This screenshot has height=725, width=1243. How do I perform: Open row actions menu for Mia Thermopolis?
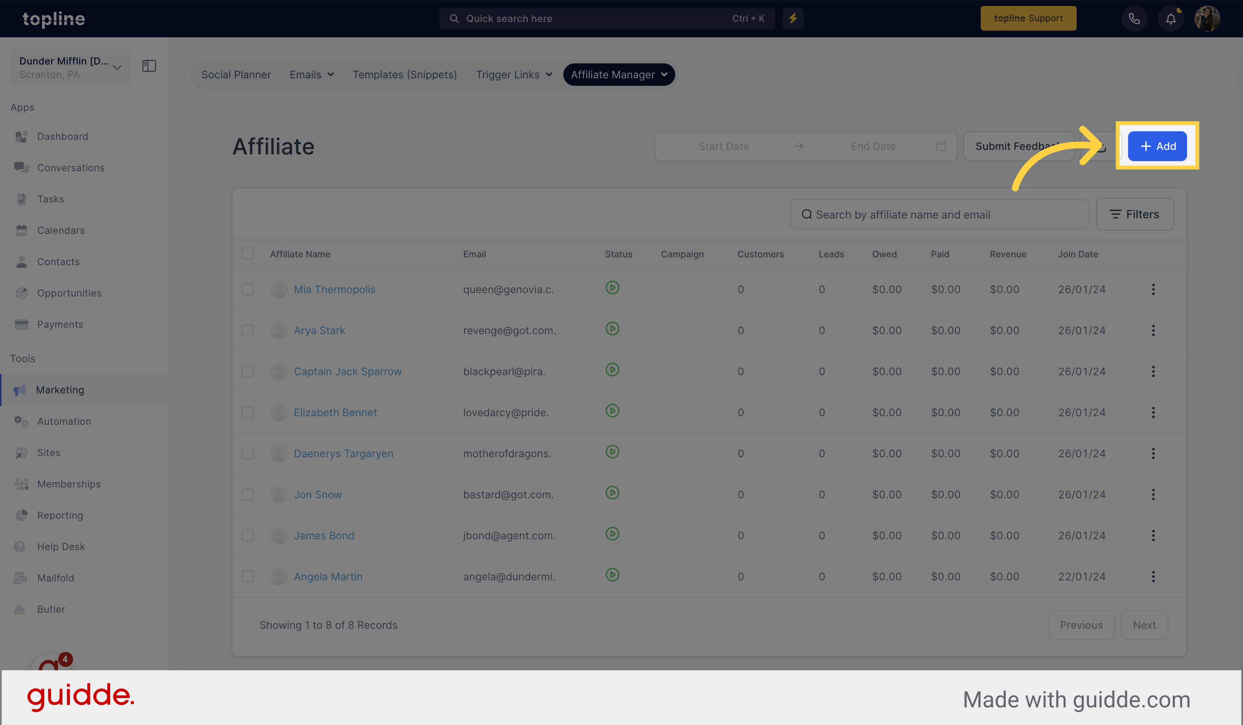pos(1153,289)
